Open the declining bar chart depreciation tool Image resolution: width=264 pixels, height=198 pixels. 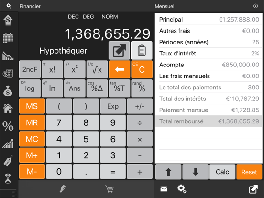pyautogui.click(x=8, y=56)
